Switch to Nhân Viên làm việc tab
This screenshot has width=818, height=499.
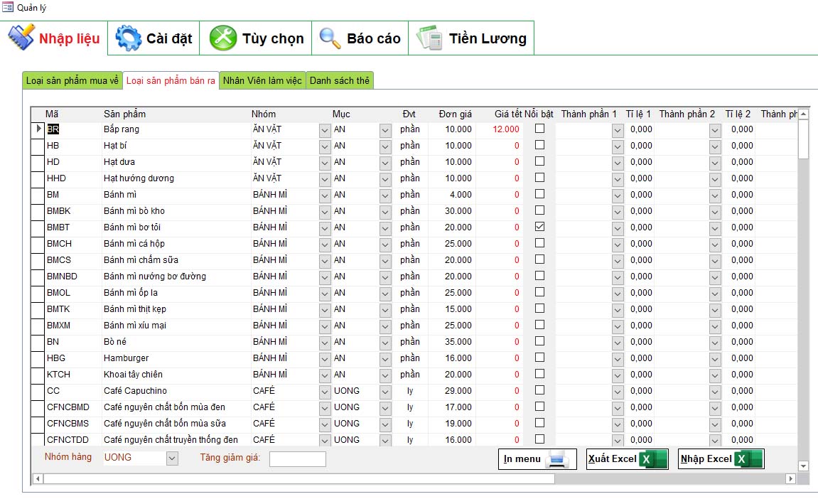click(262, 80)
